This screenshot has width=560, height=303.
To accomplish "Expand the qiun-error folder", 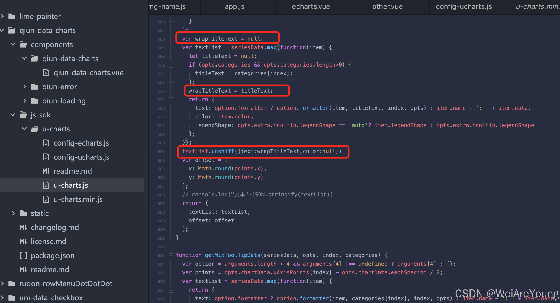I will [25, 87].
